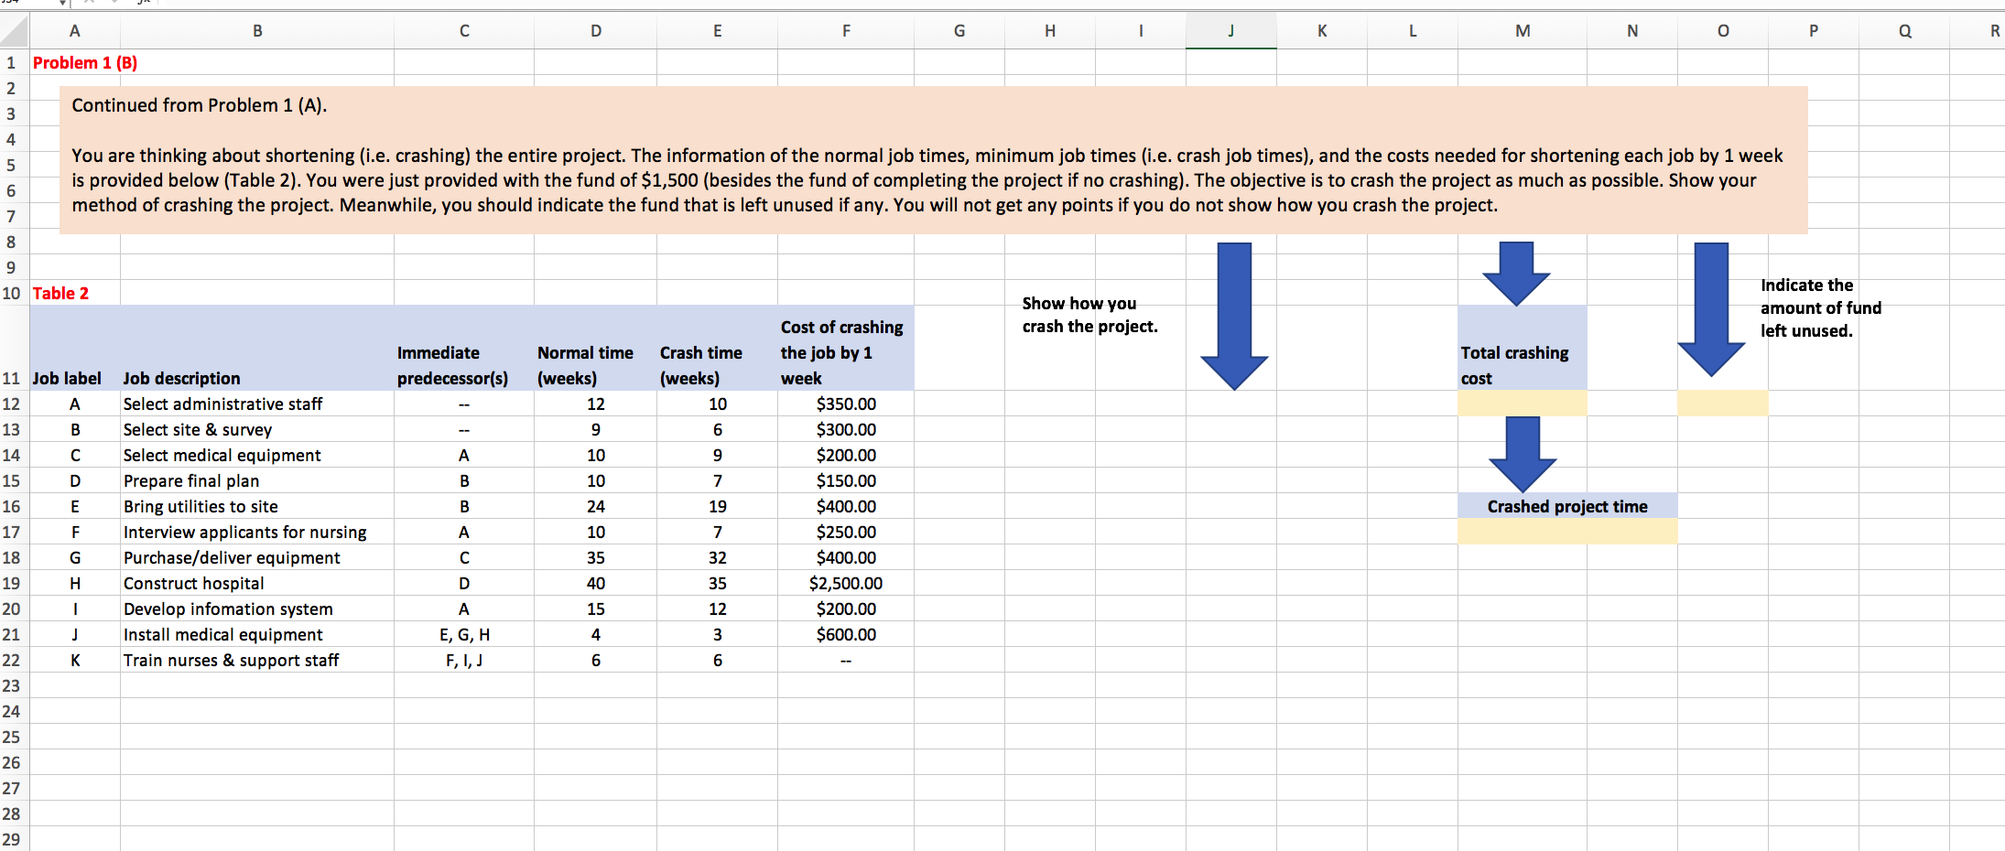The width and height of the screenshot is (2005, 851).
Task: Select the $600.00 crashing cost cell
Action: (846, 634)
